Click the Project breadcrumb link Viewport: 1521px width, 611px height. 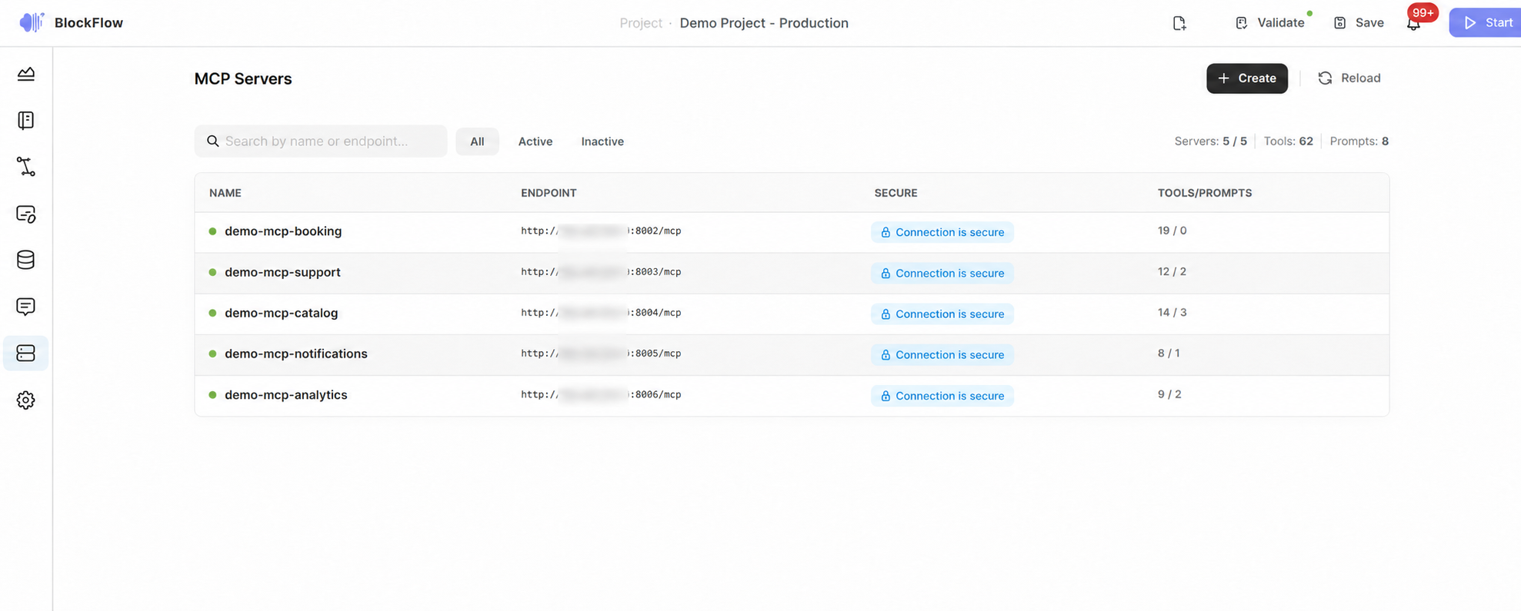click(641, 23)
